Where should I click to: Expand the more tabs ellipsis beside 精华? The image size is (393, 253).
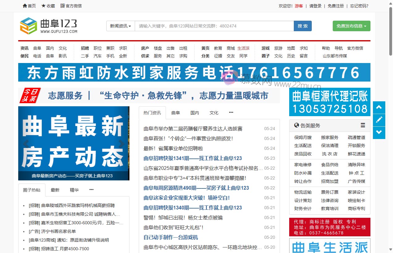tap(91, 190)
